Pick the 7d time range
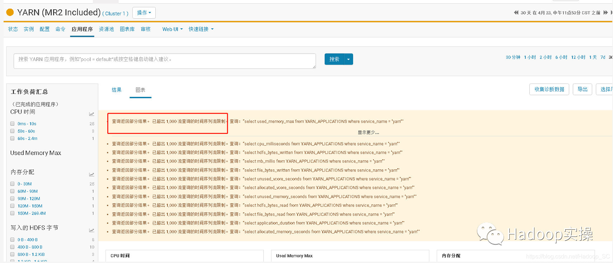 [603, 57]
